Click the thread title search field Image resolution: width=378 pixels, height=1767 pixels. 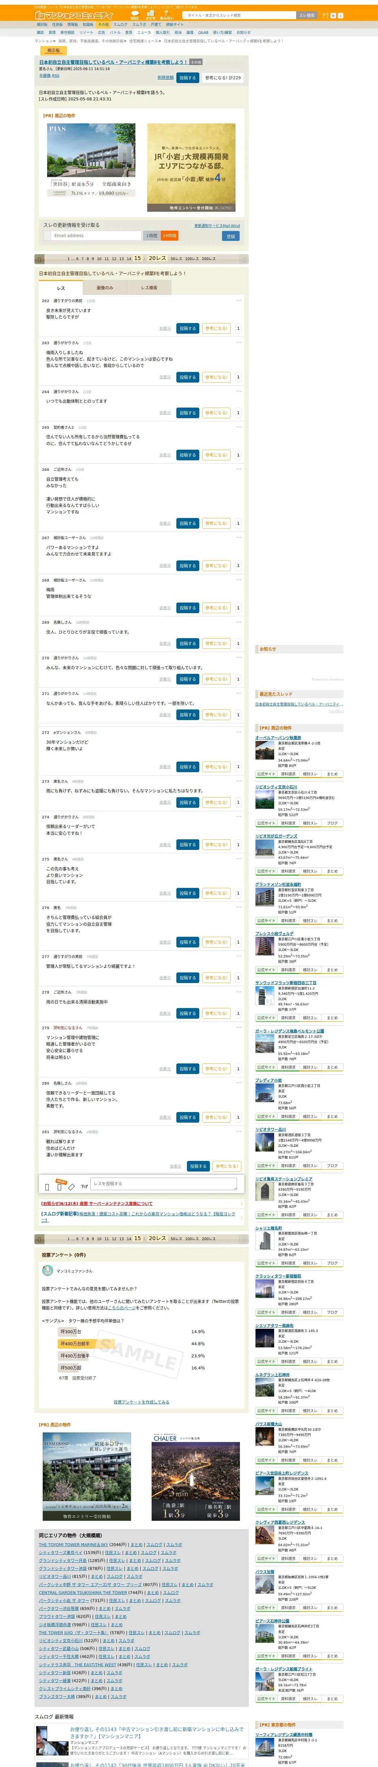(240, 15)
